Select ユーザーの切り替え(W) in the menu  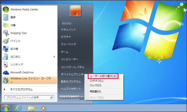point(103,76)
